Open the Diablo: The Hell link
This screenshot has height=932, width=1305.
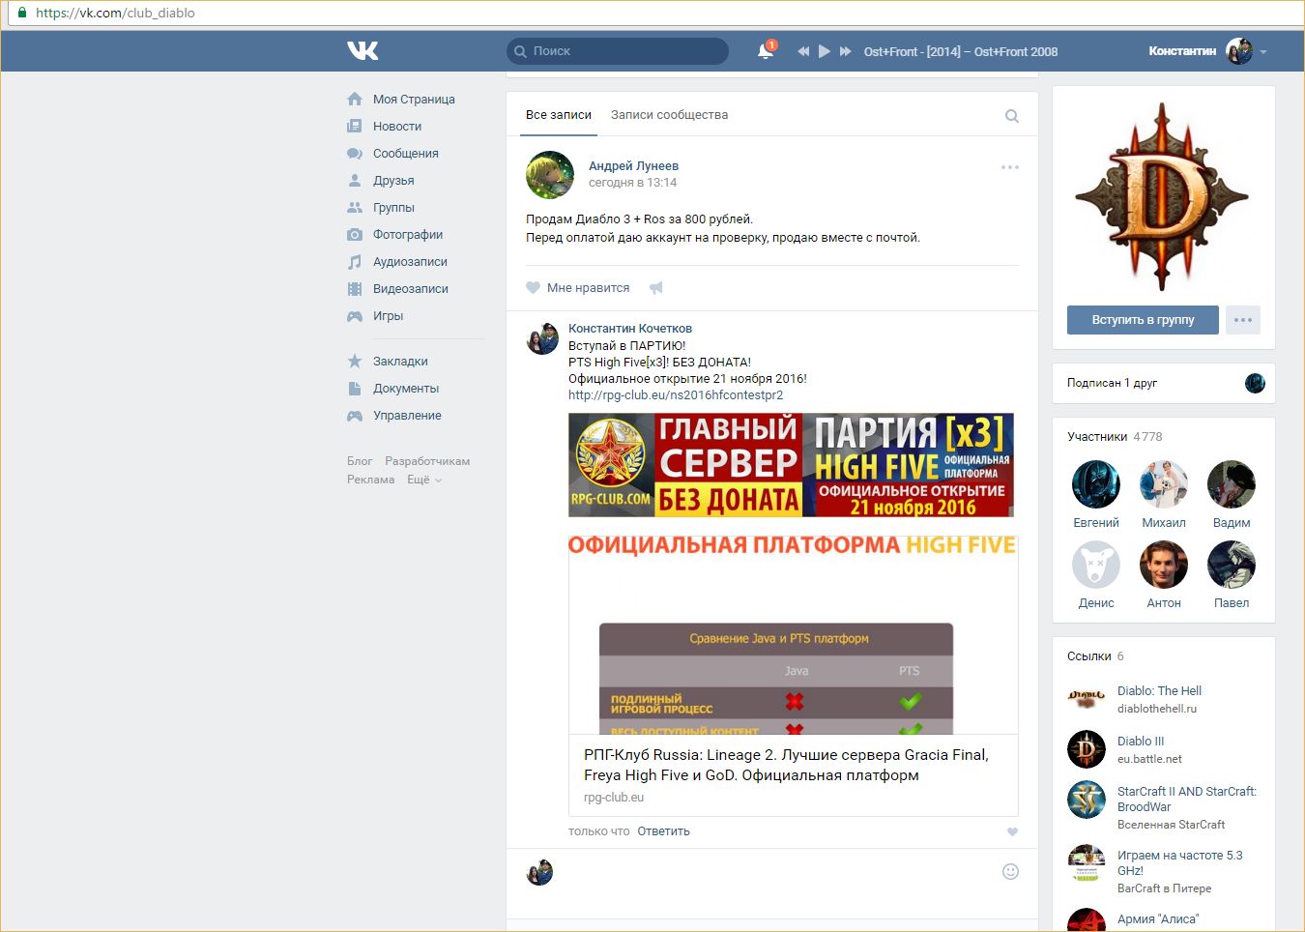point(1159,690)
